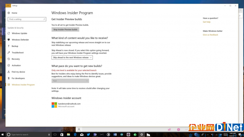
Task: Open the Windows Start menu
Action: point(2,135)
